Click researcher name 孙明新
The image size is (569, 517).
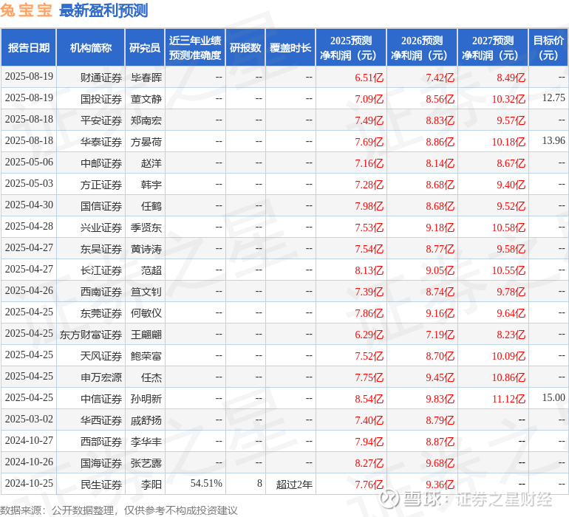pyautogui.click(x=146, y=399)
